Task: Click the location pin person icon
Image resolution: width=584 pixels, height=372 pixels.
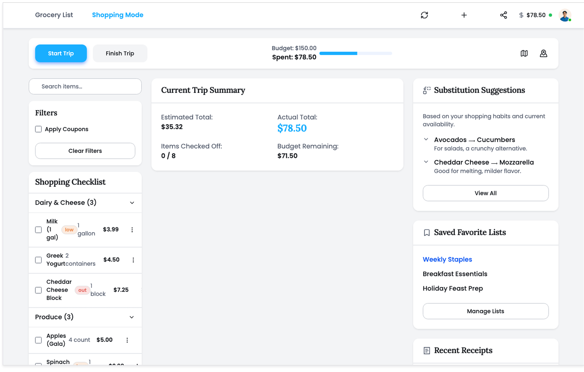Action: [543, 53]
